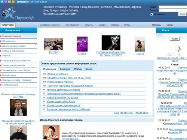Open the SYTYCD dancer wallpaper thumbnail
The width and height of the screenshot is (187, 140).
[111, 43]
